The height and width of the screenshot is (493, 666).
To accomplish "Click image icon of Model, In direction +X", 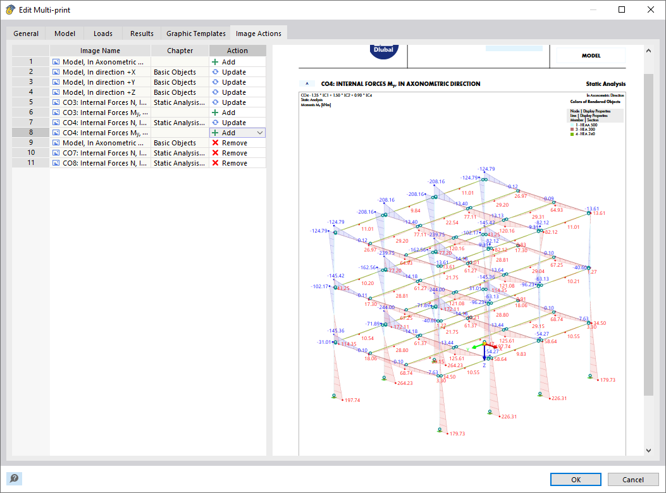I will tap(56, 72).
